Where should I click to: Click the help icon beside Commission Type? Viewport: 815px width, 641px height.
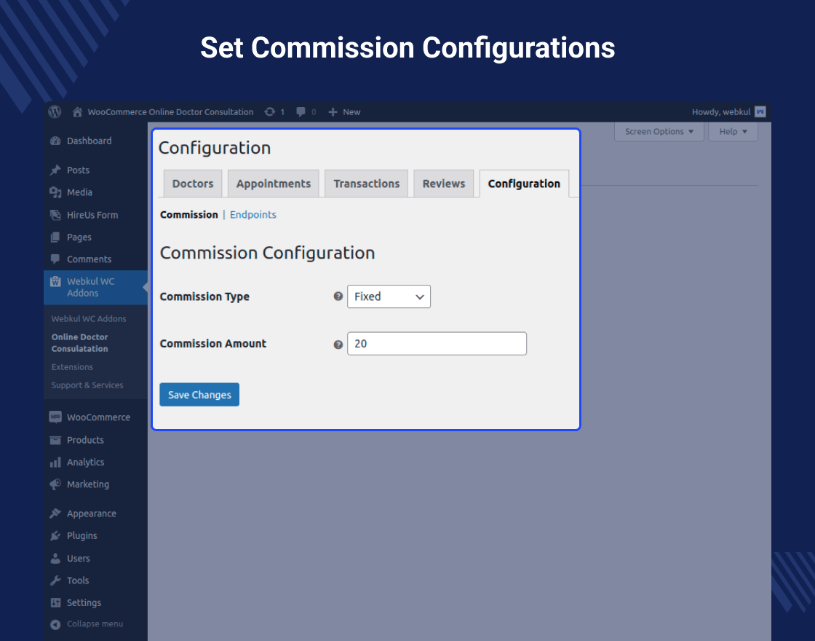coord(338,296)
